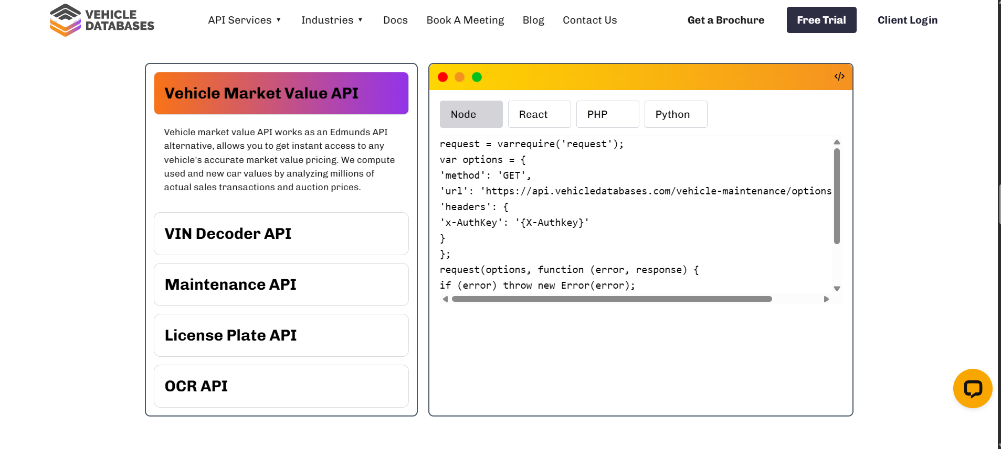Screen dimensions: 1001x449
Task: Click the 'if (error) throw new Error' line
Action: click(538, 286)
